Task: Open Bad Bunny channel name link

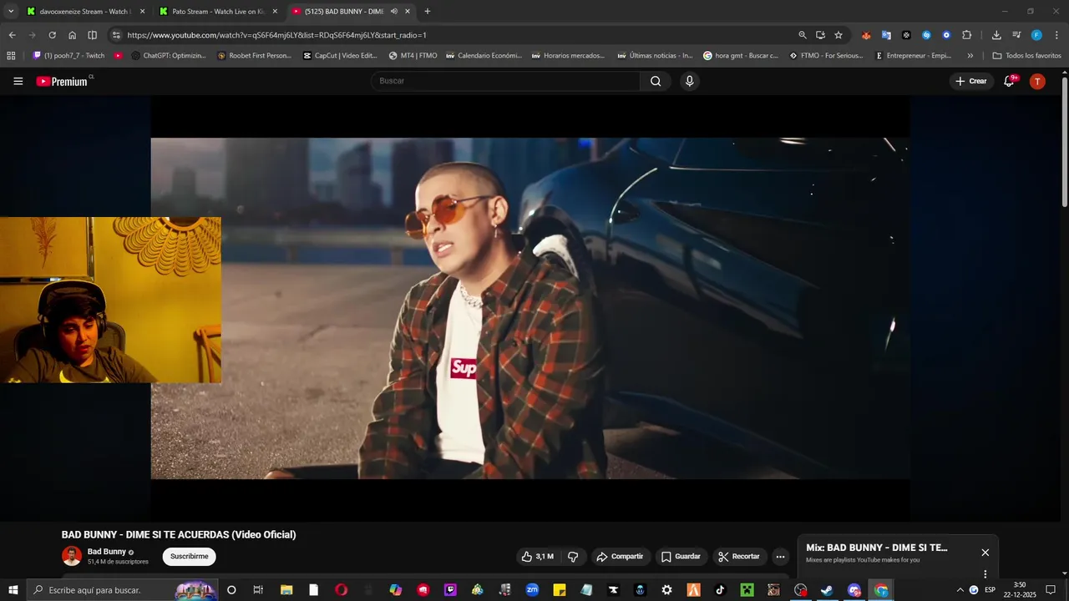Action: click(107, 552)
